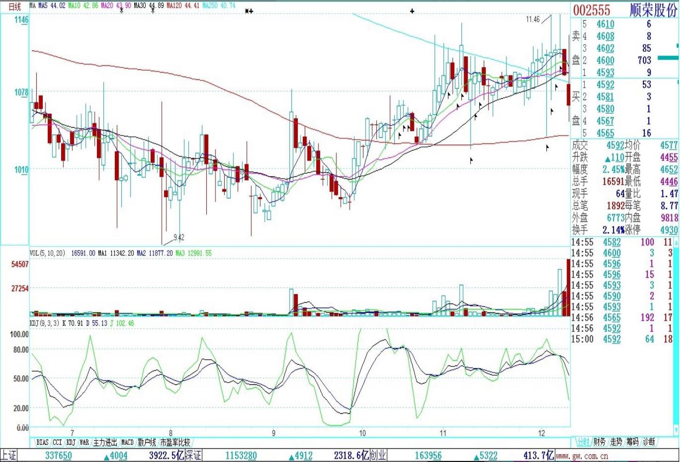Switch to the CCI indicator tab
This screenshot has height=462, width=681.
(57, 443)
